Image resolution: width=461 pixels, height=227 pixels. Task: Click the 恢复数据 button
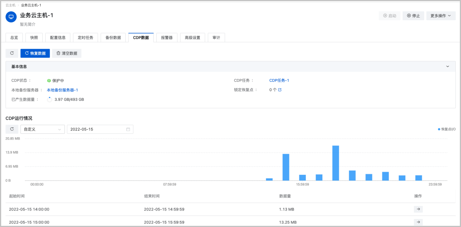coord(35,53)
